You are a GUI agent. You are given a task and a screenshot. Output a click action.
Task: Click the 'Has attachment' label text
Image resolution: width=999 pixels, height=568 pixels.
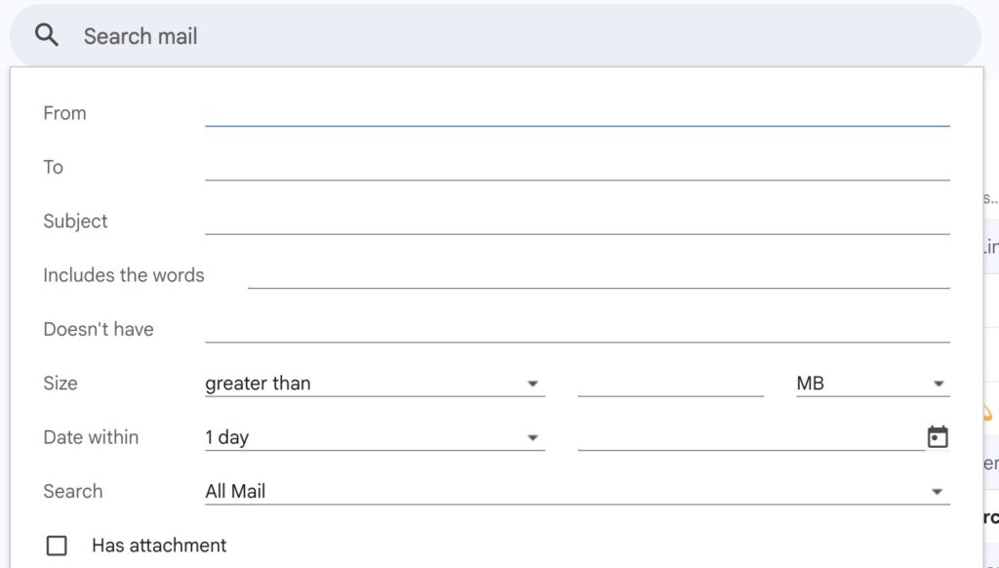coord(159,546)
